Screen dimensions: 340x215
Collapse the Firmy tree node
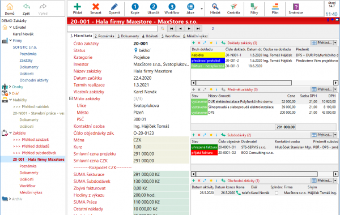click(10, 41)
